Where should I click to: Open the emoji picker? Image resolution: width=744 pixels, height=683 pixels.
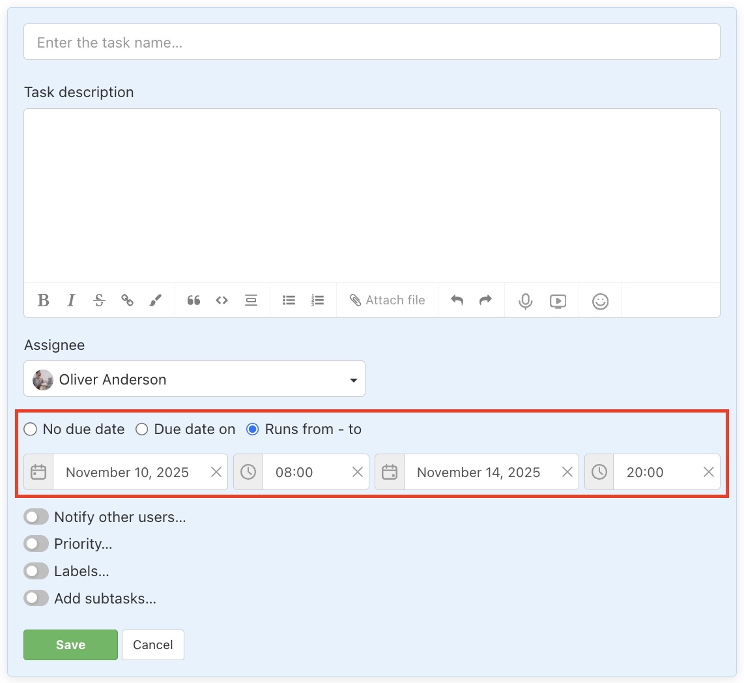click(x=600, y=300)
